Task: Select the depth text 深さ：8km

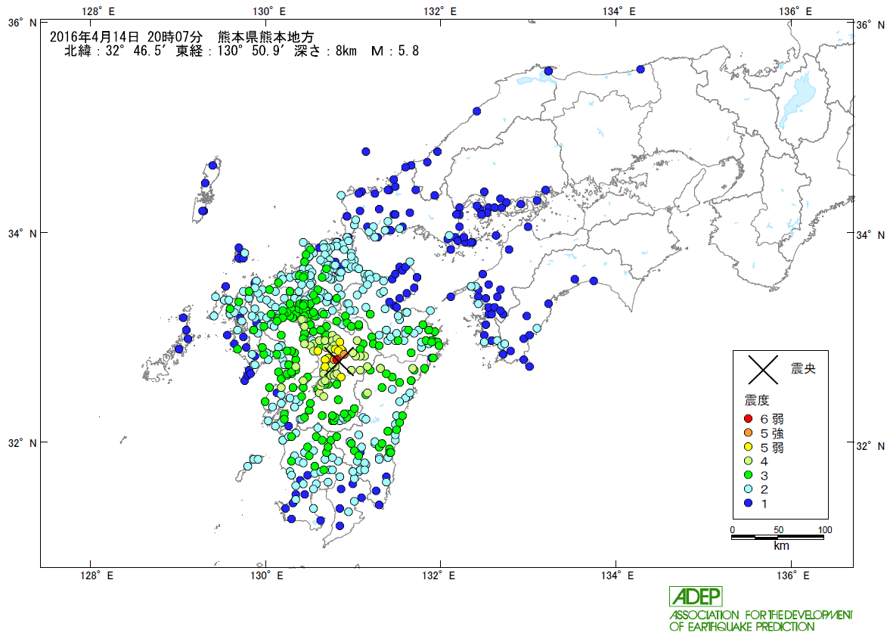Action: click(326, 51)
